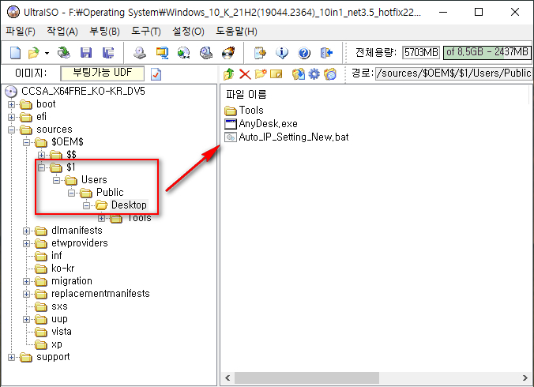Image resolution: width=534 pixels, height=387 pixels.
Task: Expand the $$ folder node
Action: [42, 156]
